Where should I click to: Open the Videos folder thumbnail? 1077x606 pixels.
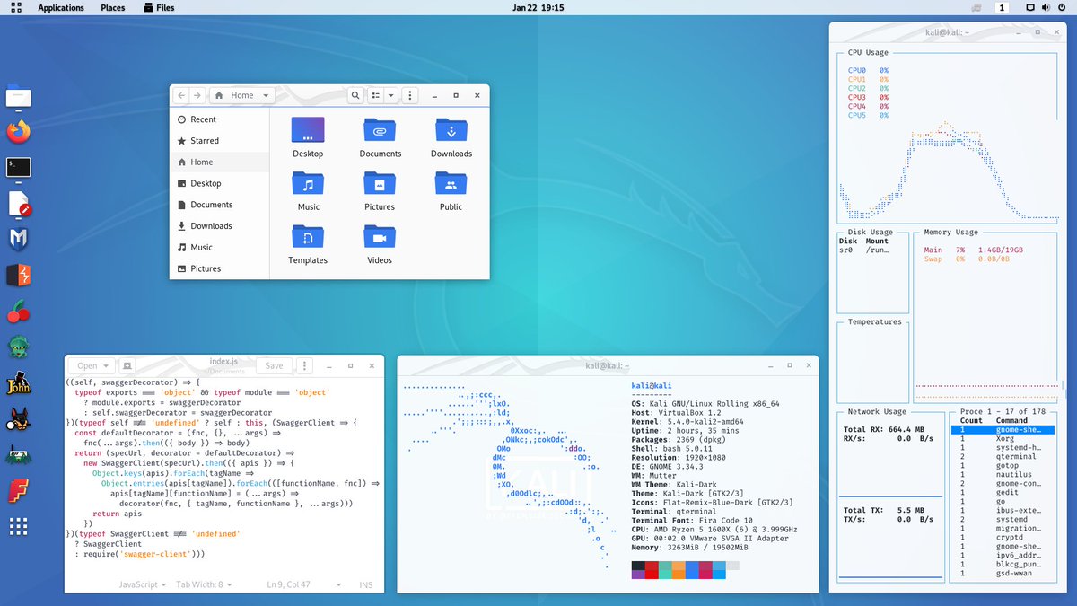pyautogui.click(x=379, y=236)
